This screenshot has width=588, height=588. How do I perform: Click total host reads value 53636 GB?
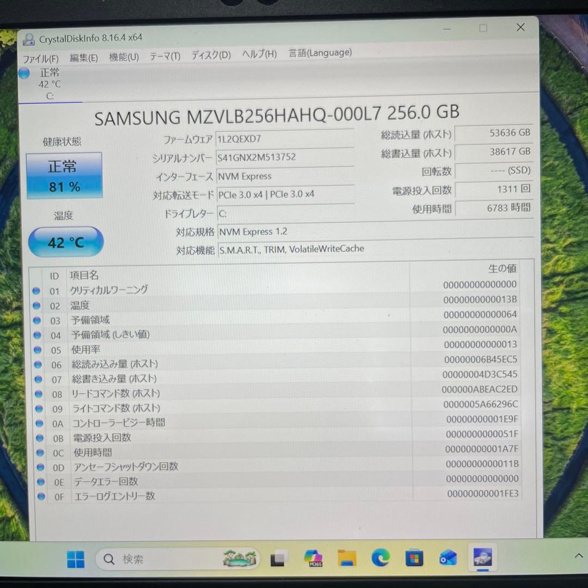point(493,133)
